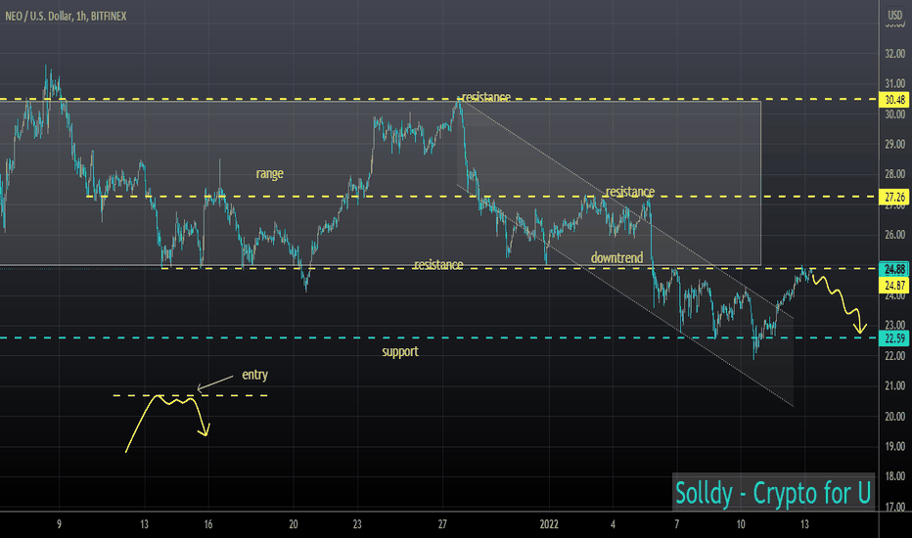Click the 29.00 value on price axis

point(895,144)
